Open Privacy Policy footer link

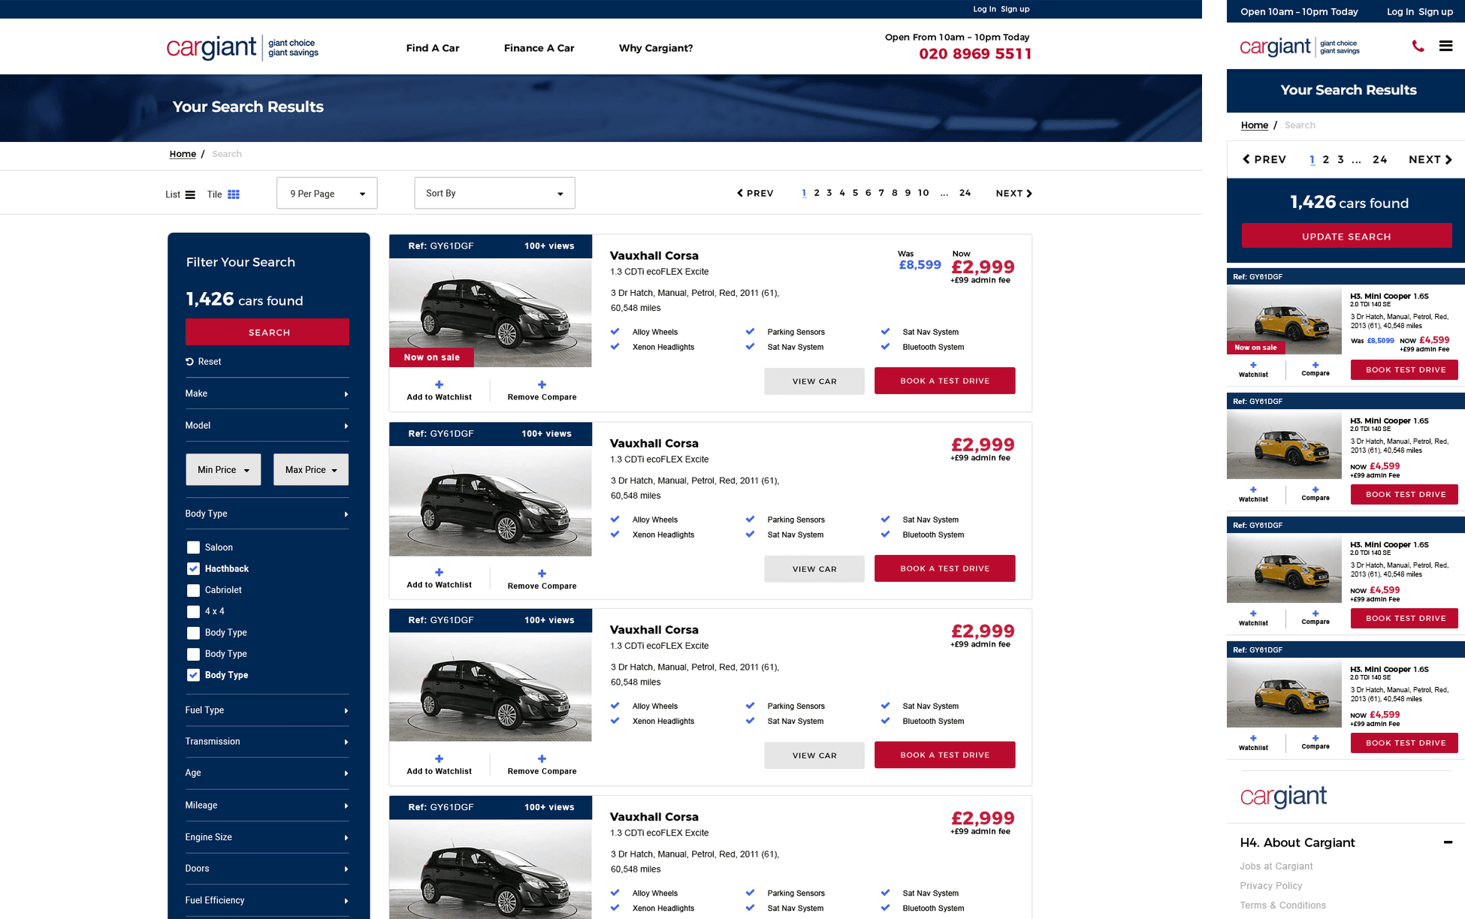[1271, 886]
